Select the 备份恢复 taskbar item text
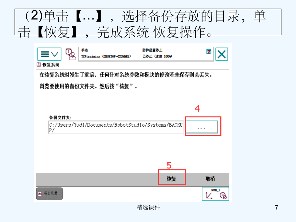296x222 pixels. (51, 193)
